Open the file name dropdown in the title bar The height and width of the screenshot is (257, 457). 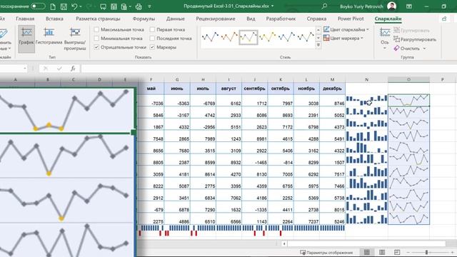(x=273, y=6)
